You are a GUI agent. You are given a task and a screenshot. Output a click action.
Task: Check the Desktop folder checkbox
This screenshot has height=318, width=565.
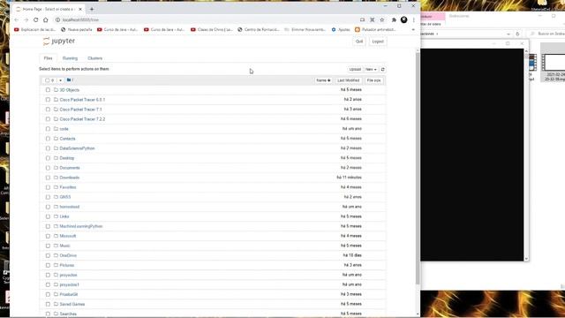48,158
